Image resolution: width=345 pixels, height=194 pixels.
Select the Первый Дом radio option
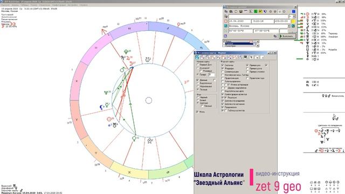[x=198, y=65]
